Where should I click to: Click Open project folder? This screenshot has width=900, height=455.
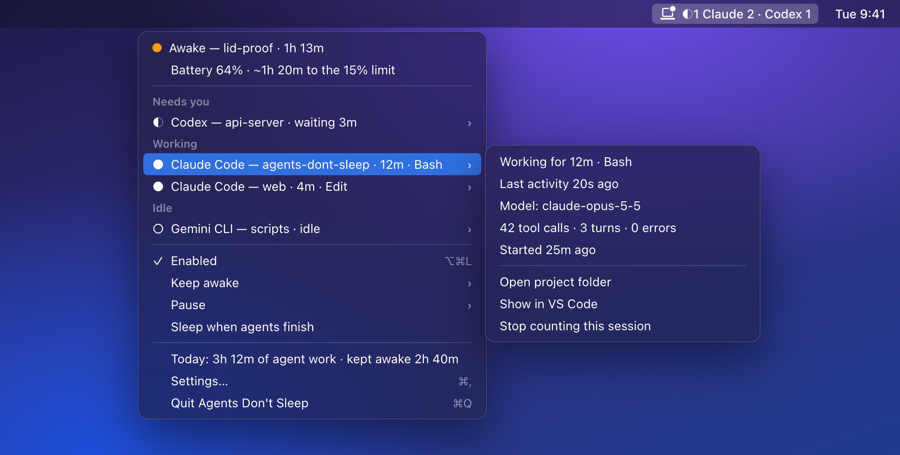pos(623,282)
